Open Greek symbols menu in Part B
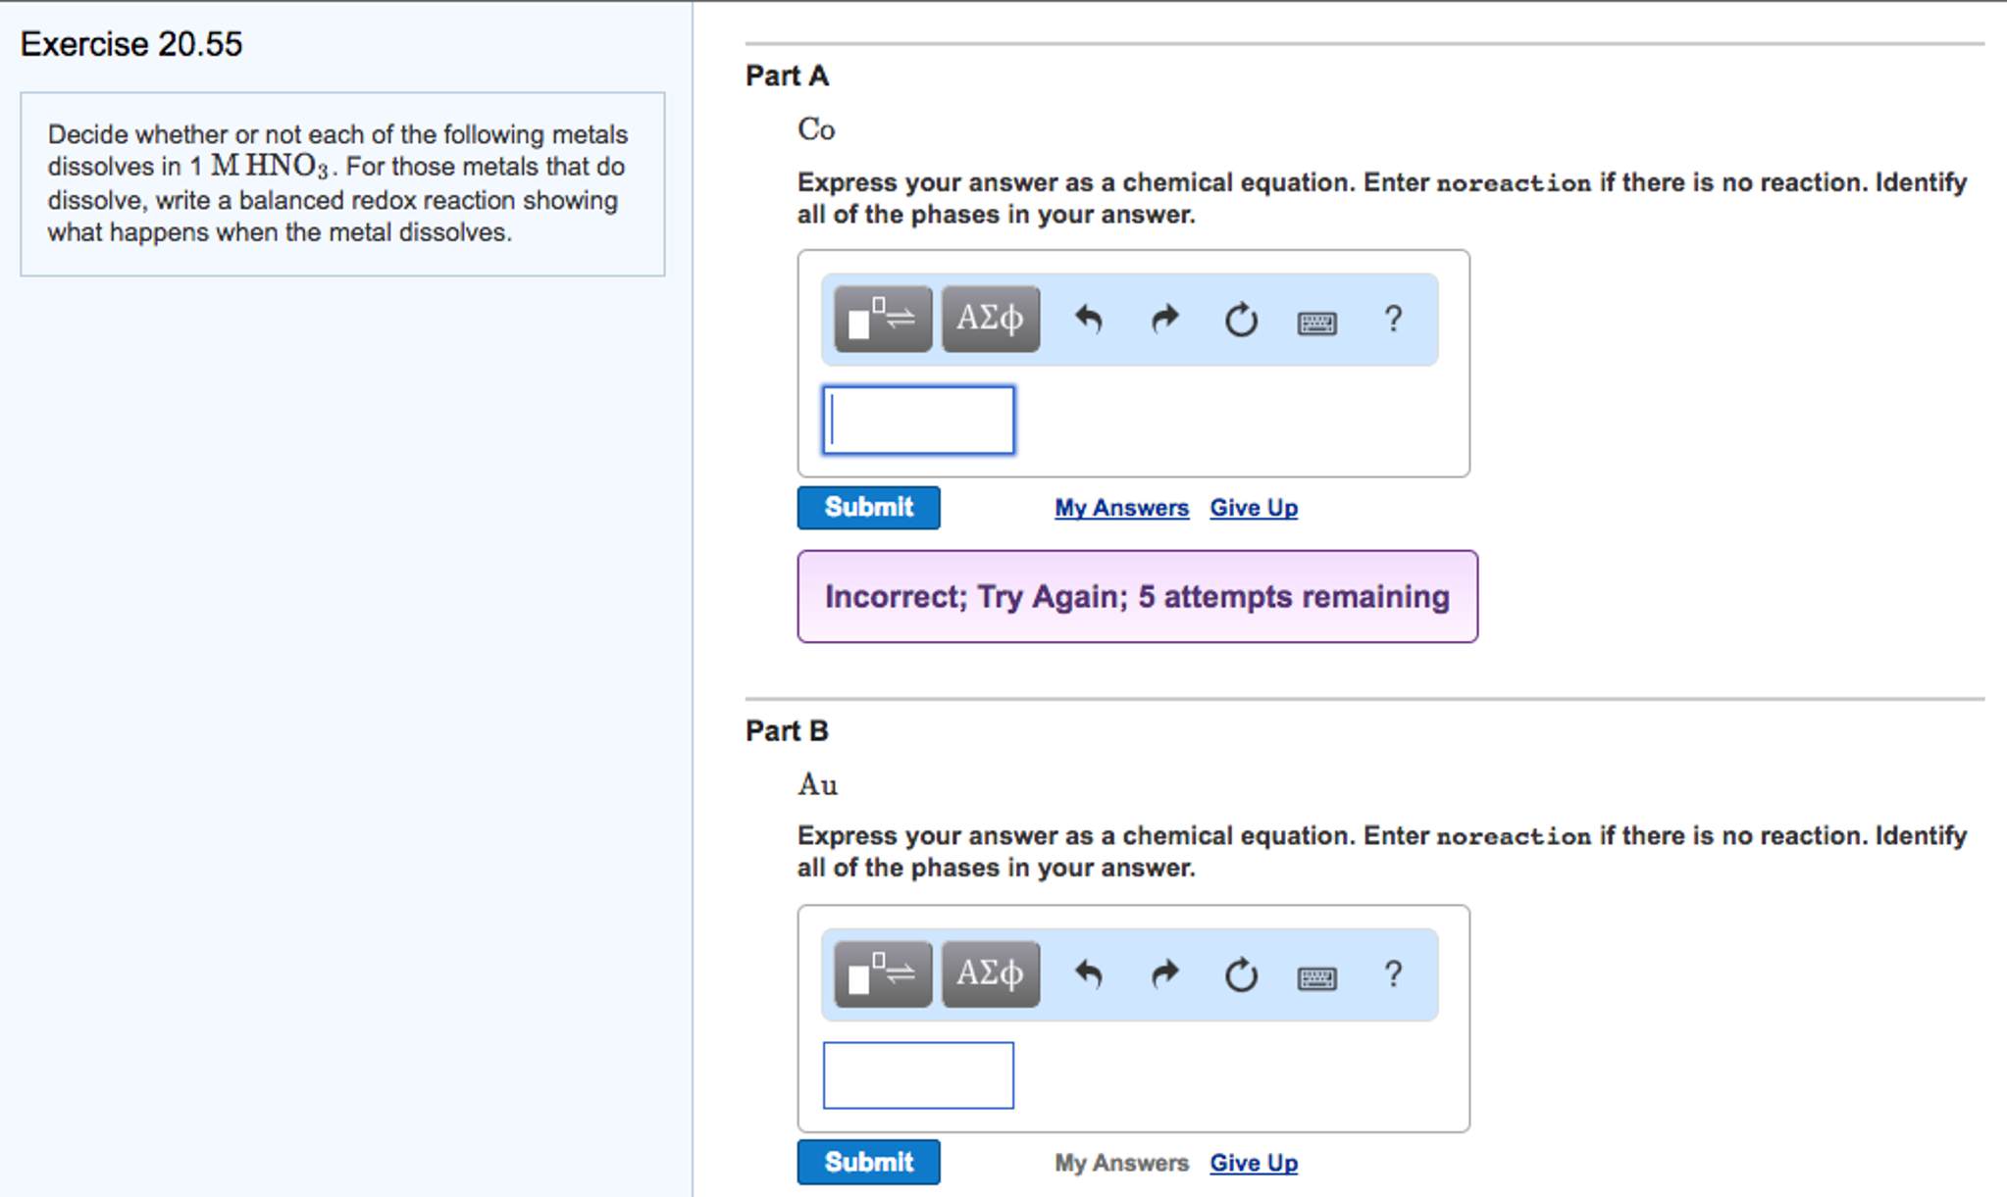The image size is (2007, 1197). (990, 973)
